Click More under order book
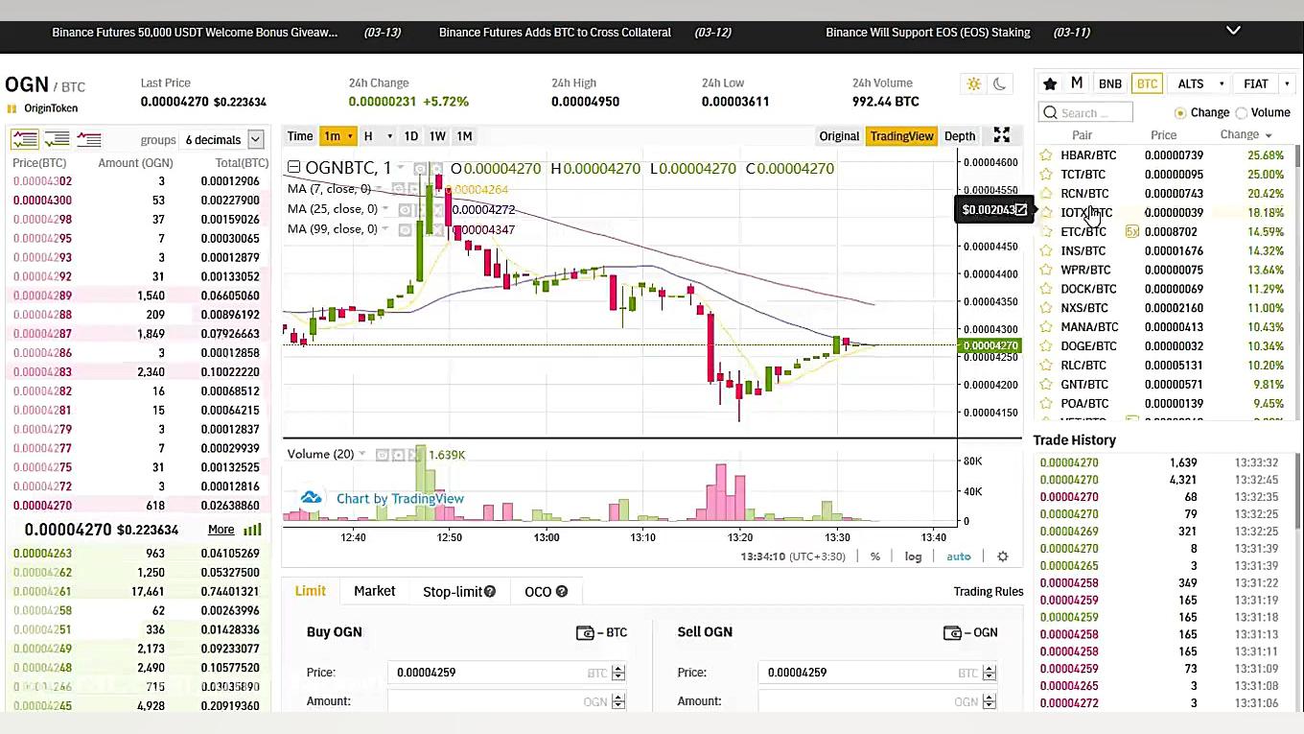 [221, 530]
